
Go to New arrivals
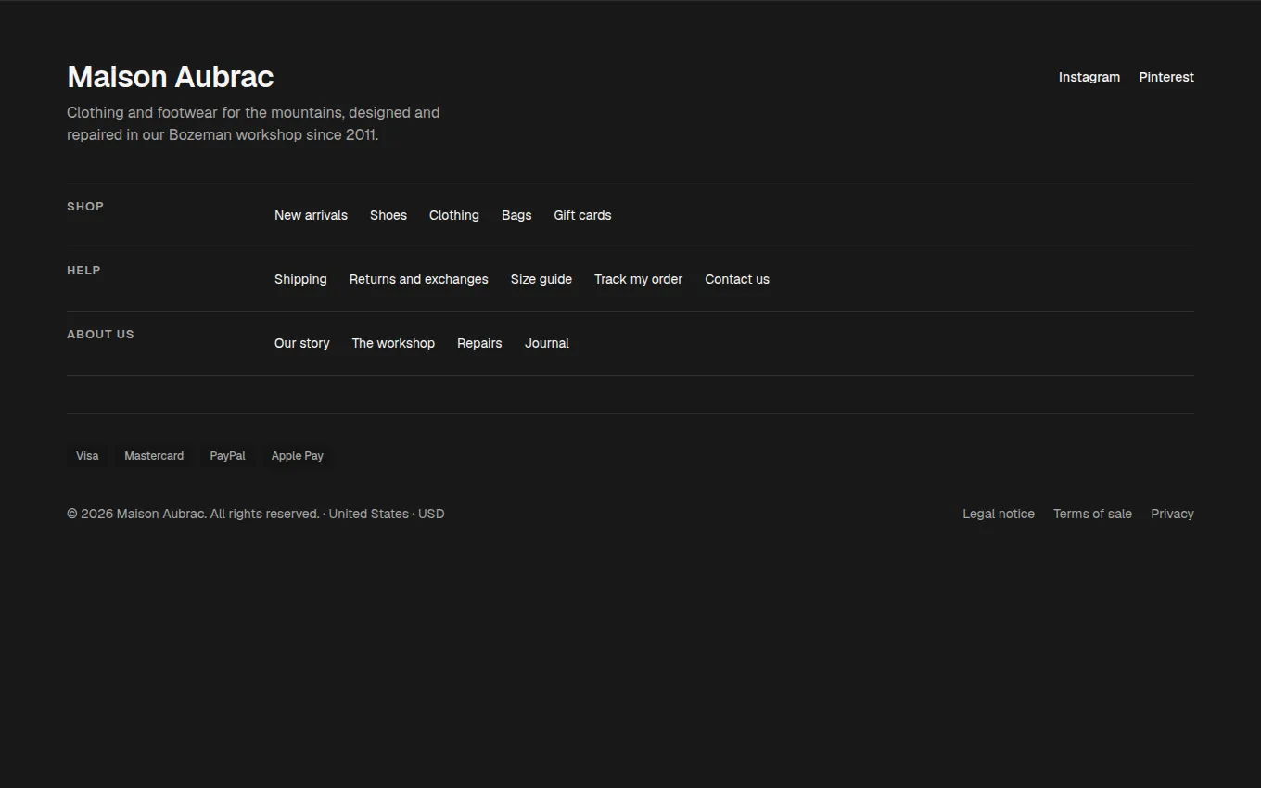pos(311,215)
